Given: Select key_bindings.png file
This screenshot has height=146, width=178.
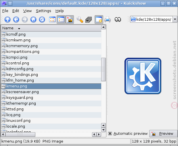Looking at the screenshot, I should point(51,75).
